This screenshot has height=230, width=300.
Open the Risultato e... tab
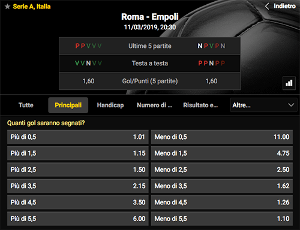[x=200, y=105]
